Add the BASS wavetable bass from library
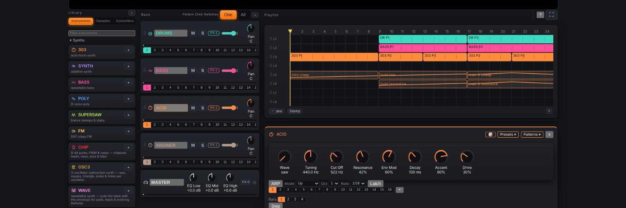Screen dimensions: 626x208 tap(129, 82)
